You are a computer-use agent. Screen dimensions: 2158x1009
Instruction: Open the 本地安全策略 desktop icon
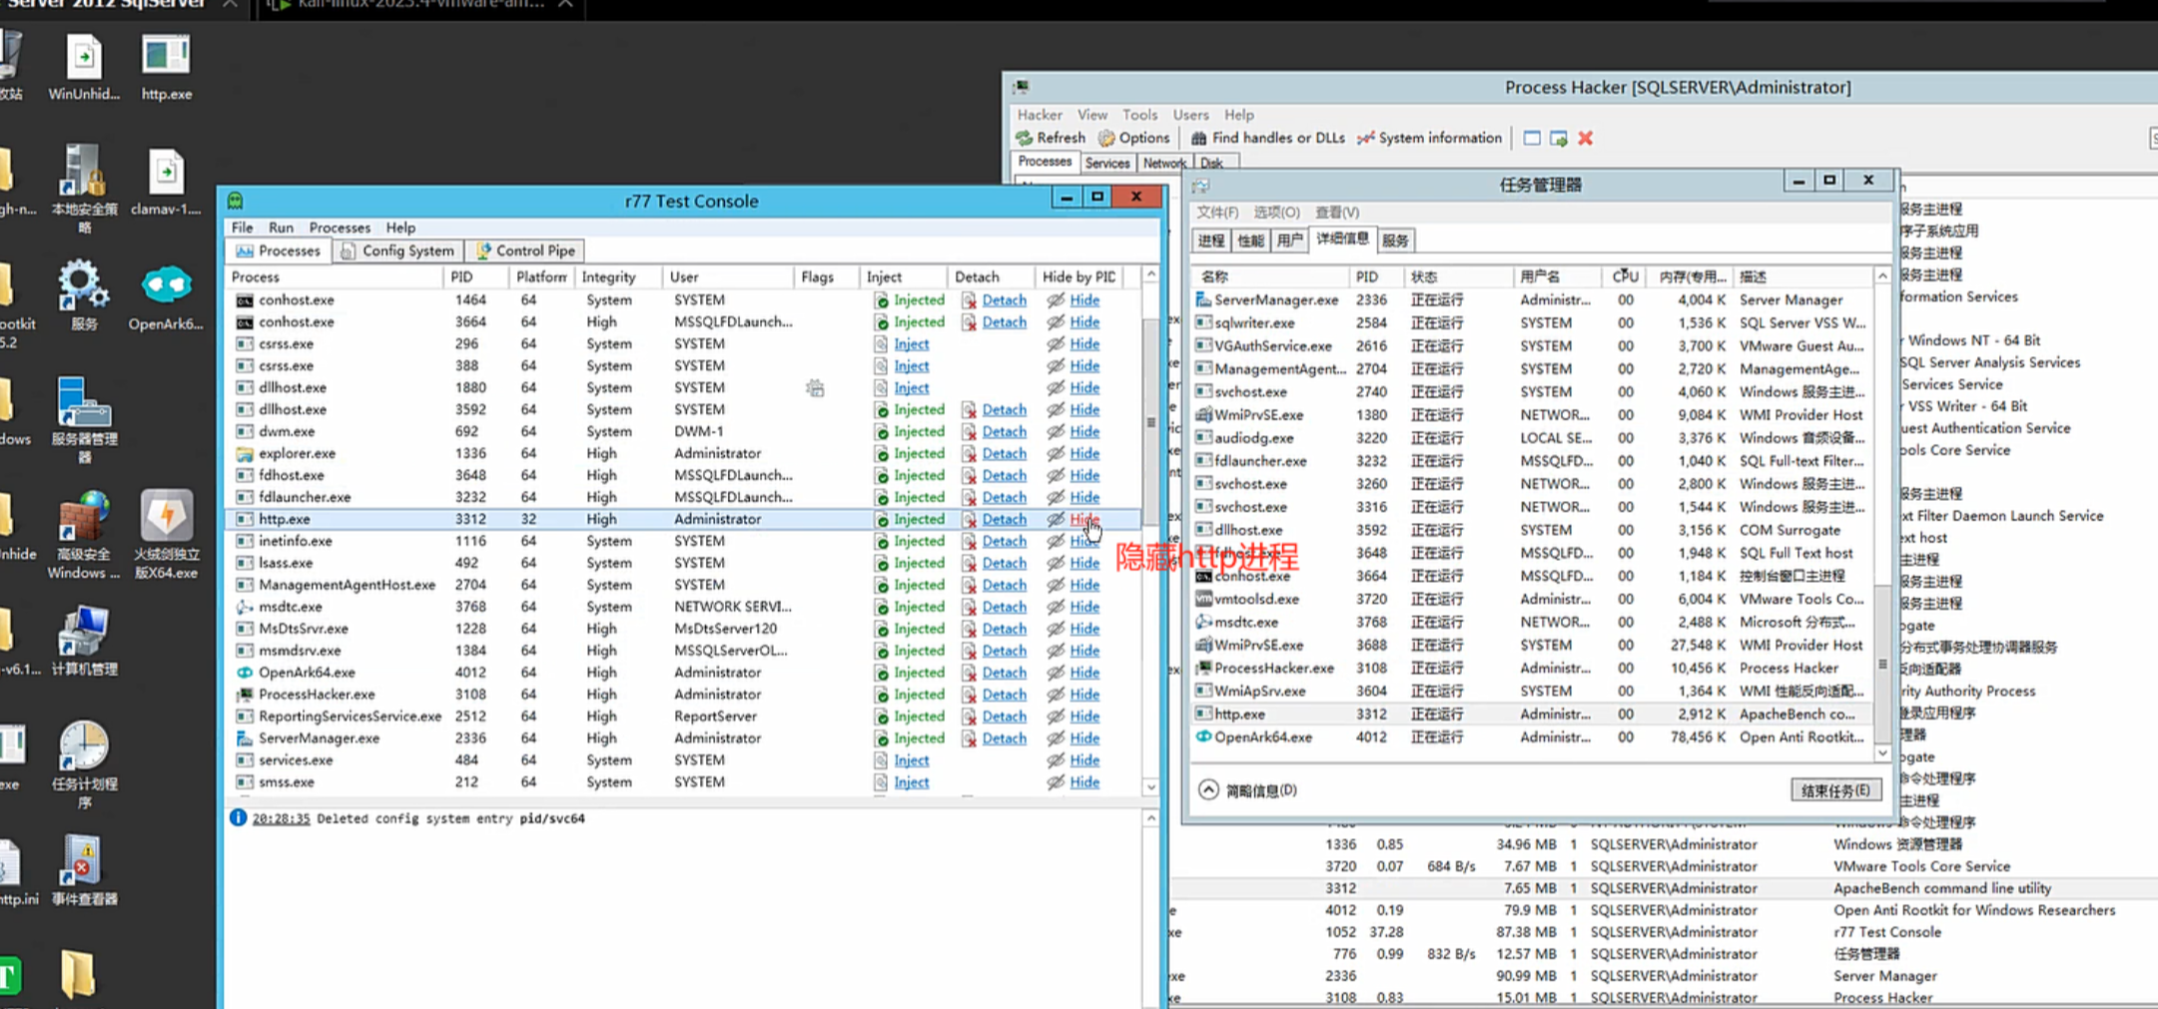point(84,188)
